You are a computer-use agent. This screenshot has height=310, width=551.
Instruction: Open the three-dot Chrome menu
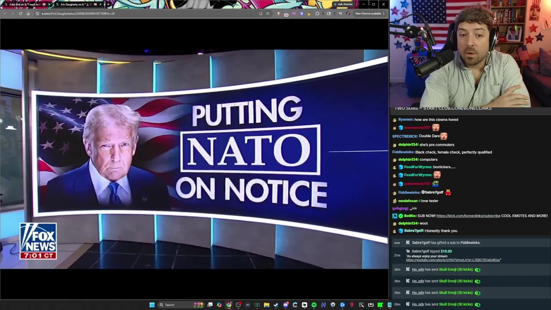pyautogui.click(x=384, y=13)
